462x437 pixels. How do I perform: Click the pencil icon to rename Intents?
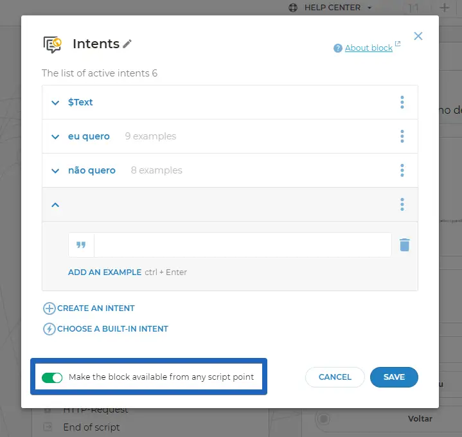(128, 44)
